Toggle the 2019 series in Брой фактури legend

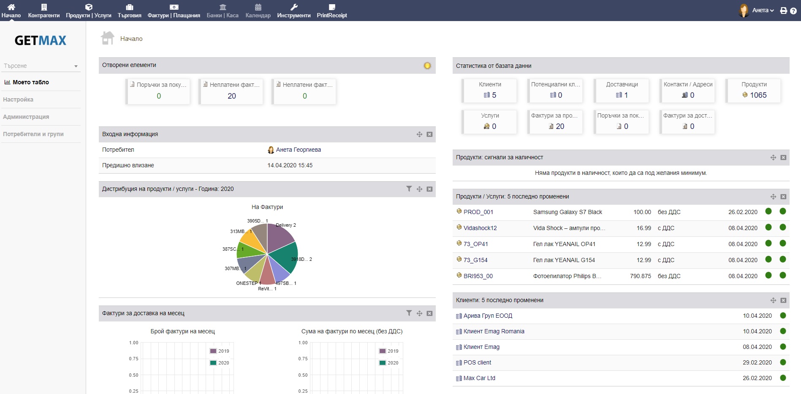point(220,351)
